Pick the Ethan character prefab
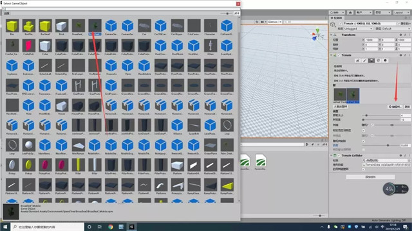412x231 pixels. tap(211, 46)
